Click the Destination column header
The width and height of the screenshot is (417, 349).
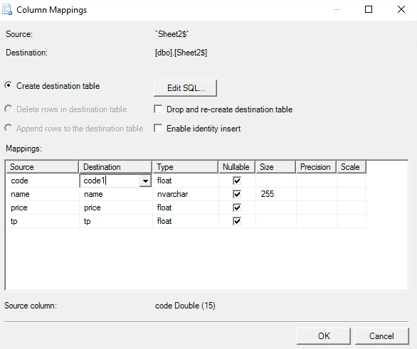pyautogui.click(x=115, y=167)
